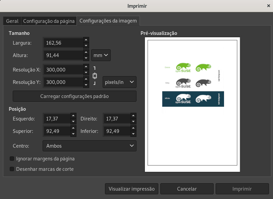Decrease Direito margin with down arrow
273x199 pixels.
[133, 121]
